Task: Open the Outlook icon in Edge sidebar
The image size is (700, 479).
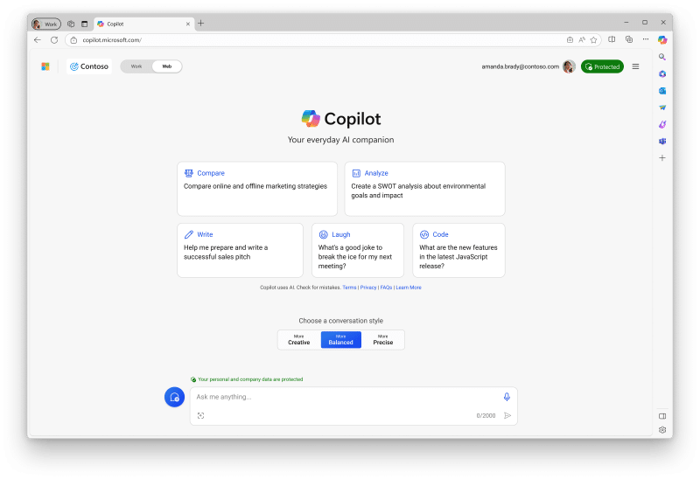Action: pos(662,91)
